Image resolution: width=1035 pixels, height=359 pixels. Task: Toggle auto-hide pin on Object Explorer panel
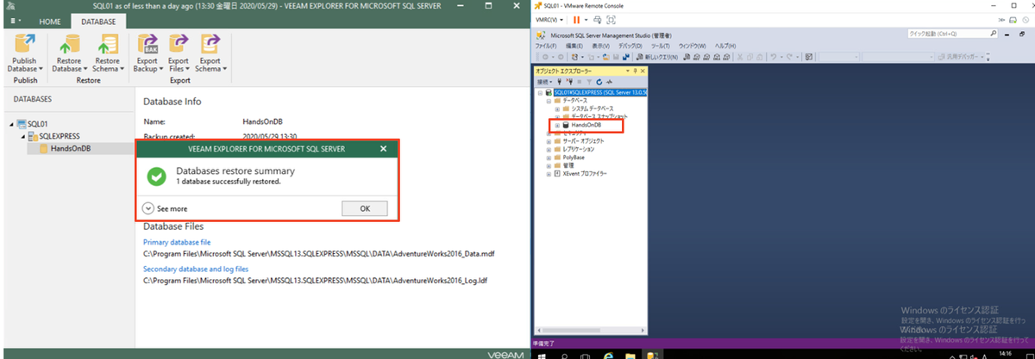(x=636, y=71)
